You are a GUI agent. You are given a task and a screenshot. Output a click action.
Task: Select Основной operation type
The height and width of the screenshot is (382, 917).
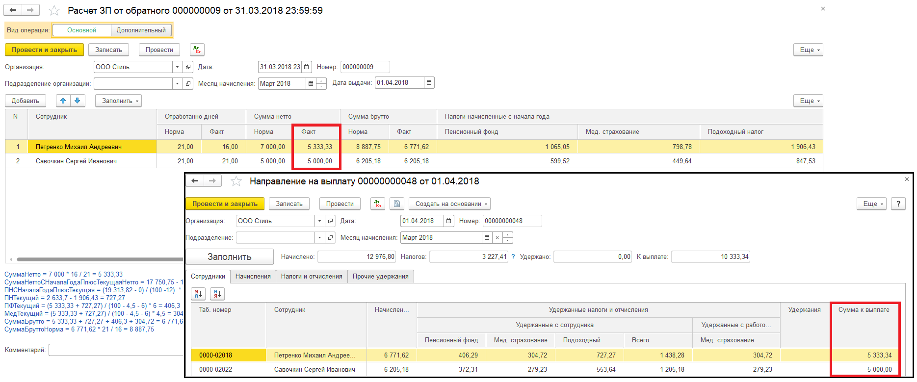pos(82,30)
